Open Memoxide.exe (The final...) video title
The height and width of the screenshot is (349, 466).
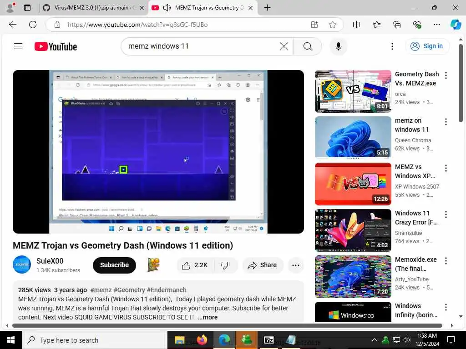[415, 264]
